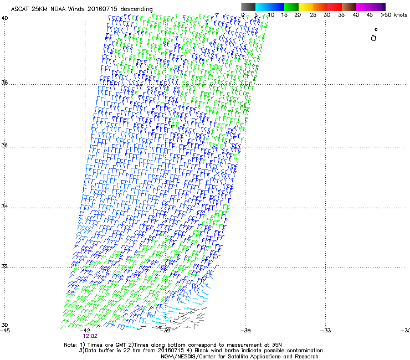Click the '>50 knots' legend label
The height and width of the screenshot is (360, 410).
click(x=394, y=14)
